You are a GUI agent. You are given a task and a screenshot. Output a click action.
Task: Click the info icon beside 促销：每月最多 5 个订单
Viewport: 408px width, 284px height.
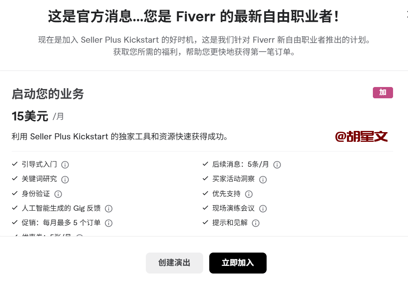tap(108, 223)
